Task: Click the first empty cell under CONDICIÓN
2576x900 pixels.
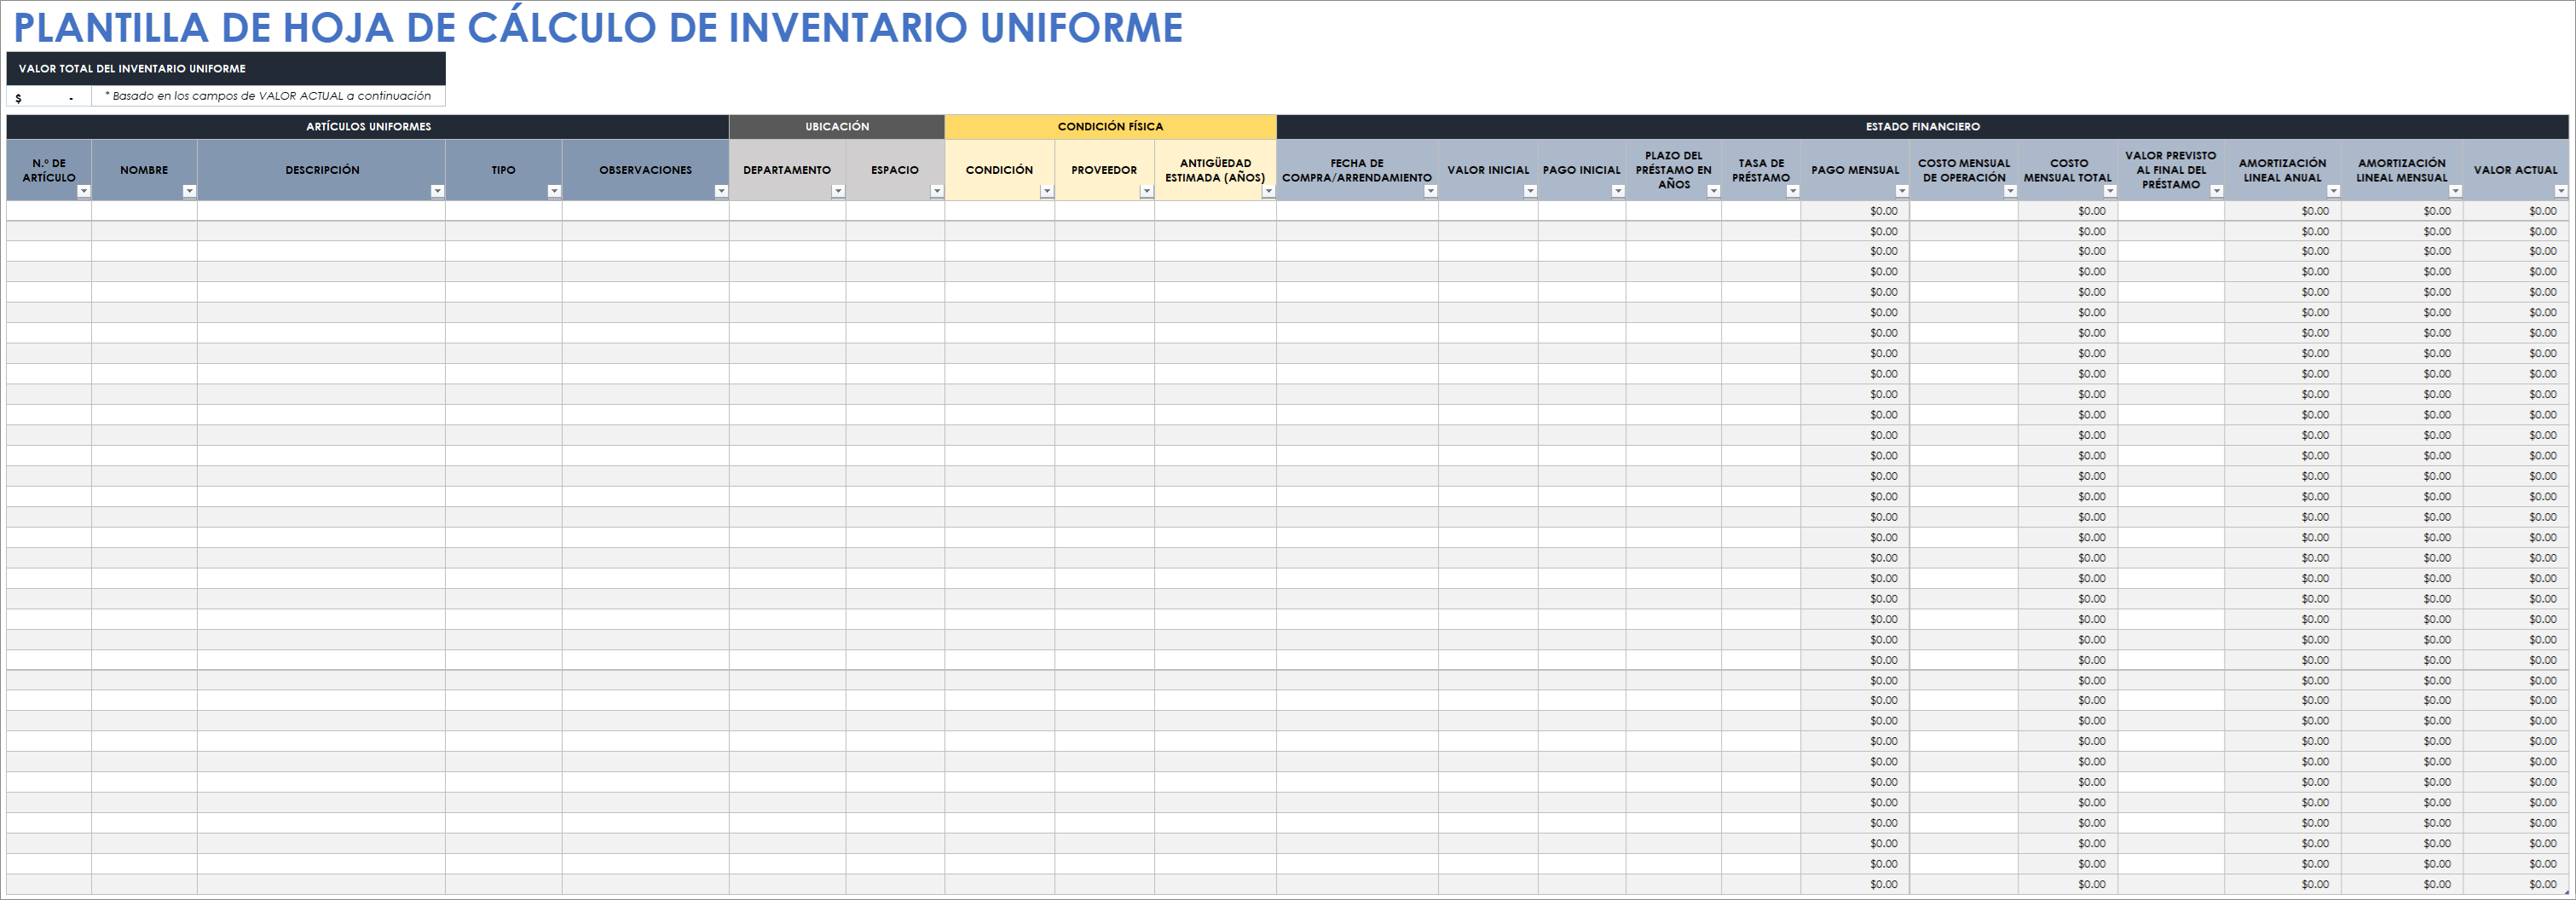Action: pyautogui.click(x=1000, y=211)
